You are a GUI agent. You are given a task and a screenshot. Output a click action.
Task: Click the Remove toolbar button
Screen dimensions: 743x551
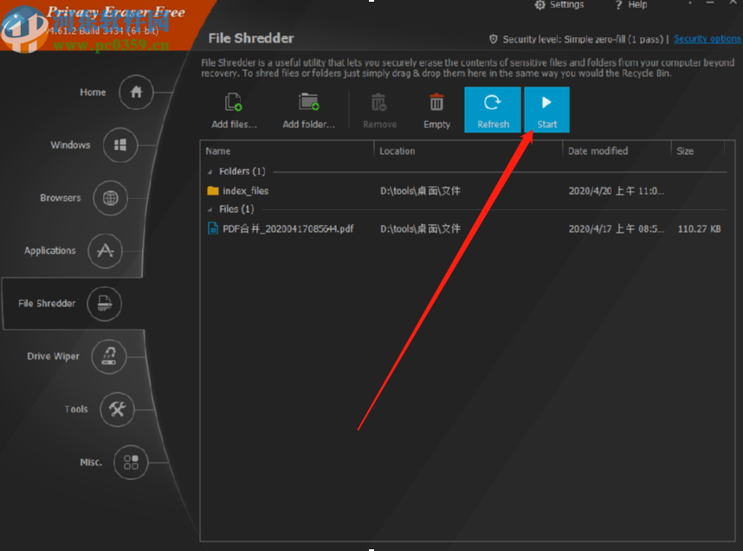(x=379, y=111)
